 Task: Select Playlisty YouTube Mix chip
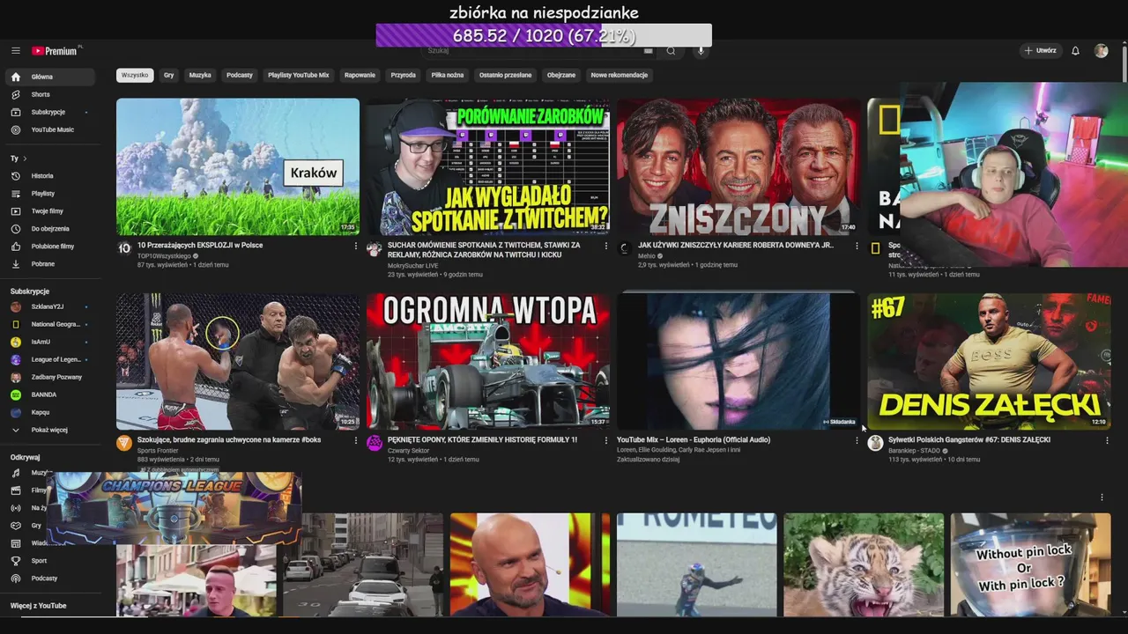pos(299,76)
